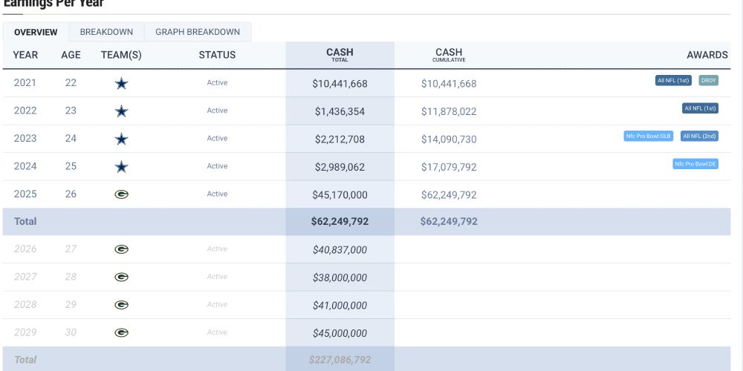
Task: Sort by the Cash Total column header
Action: (340, 55)
